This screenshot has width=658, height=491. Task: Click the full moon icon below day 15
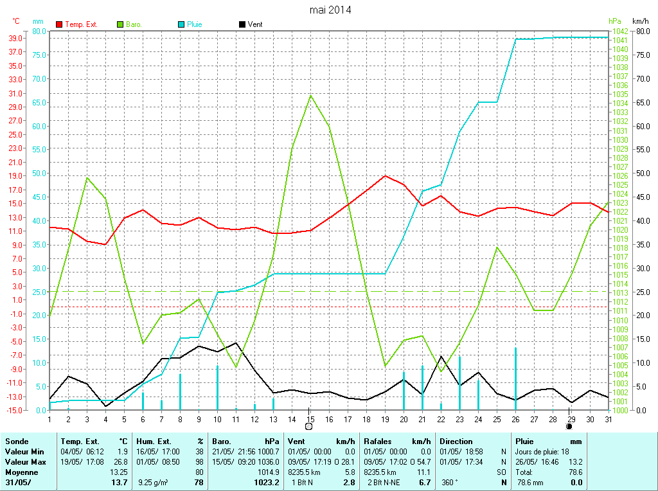click(309, 426)
